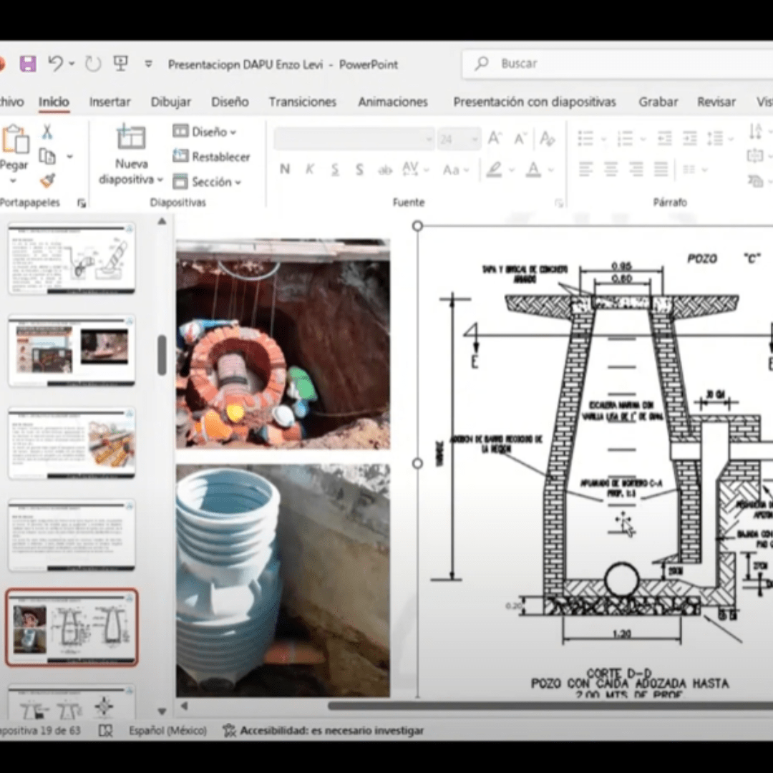
Task: Click the Accesibilidad status bar icon
Action: (x=229, y=731)
